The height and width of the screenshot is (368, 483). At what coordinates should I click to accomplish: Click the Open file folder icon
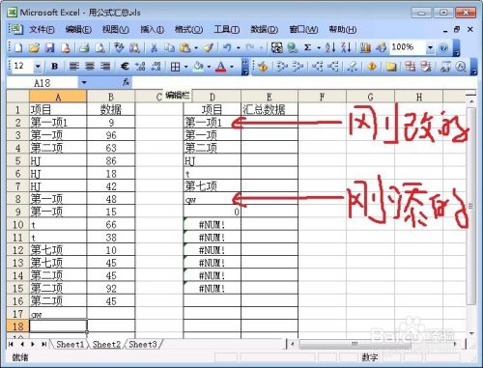[x=34, y=48]
